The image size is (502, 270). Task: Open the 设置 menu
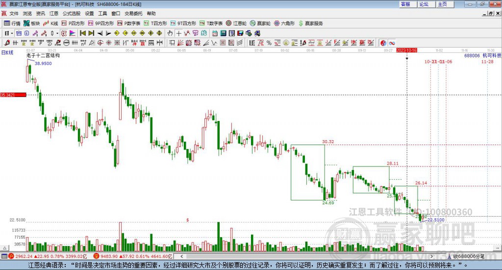click(x=89, y=13)
